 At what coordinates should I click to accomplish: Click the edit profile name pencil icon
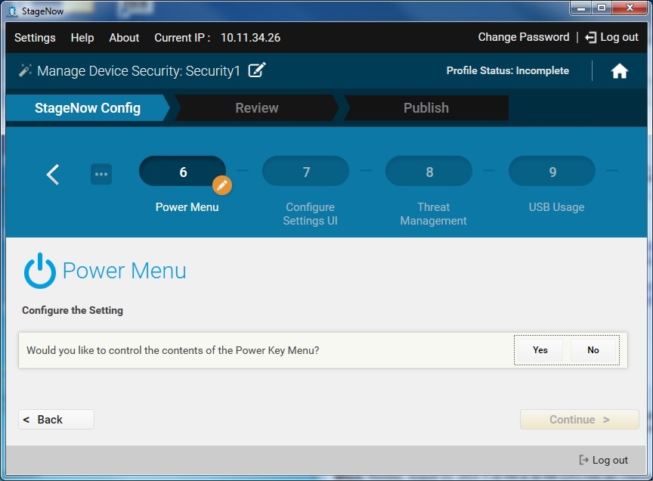pyautogui.click(x=257, y=70)
